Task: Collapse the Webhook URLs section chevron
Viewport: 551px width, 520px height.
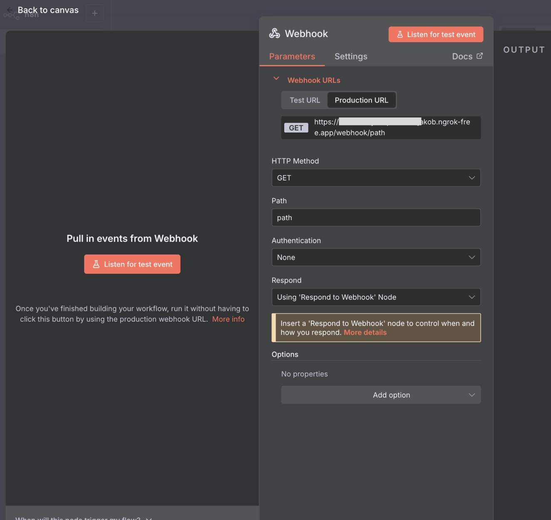Action: [x=276, y=78]
